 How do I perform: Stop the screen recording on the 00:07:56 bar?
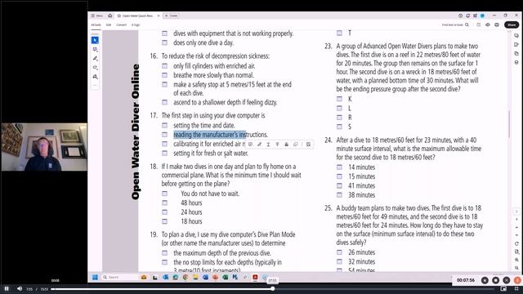(496, 281)
